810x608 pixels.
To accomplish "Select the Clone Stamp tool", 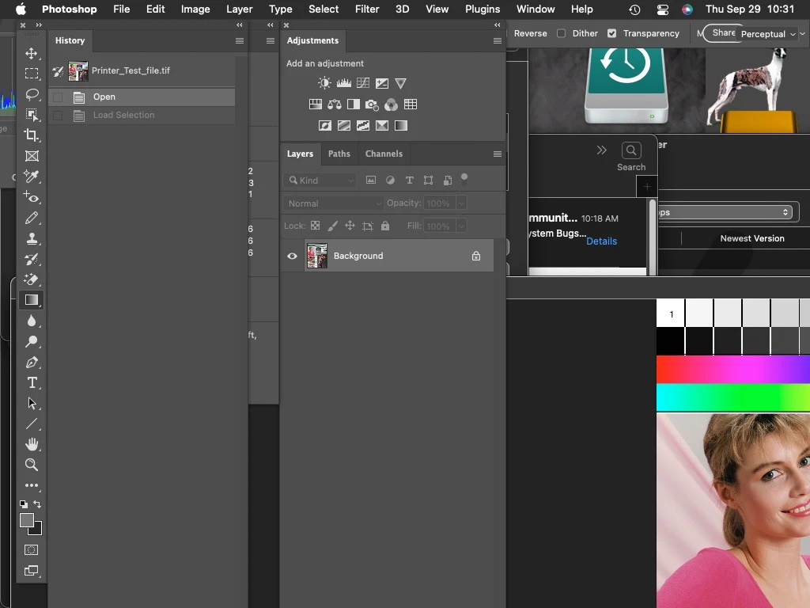I will [32, 238].
